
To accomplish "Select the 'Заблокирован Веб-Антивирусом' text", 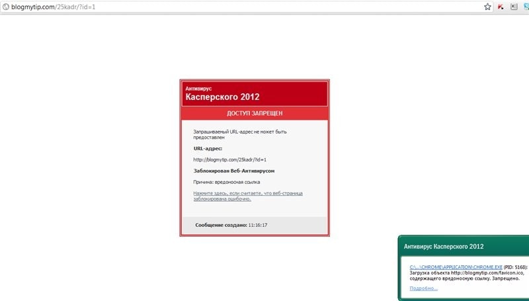I will [234, 171].
